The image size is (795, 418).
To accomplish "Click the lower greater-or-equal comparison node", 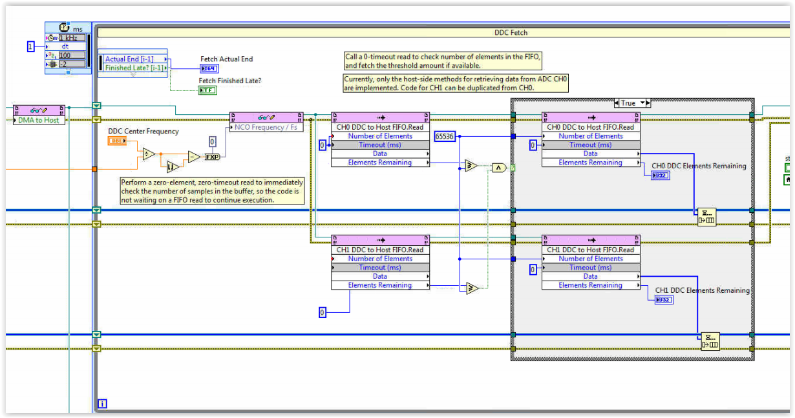I will tap(472, 288).
